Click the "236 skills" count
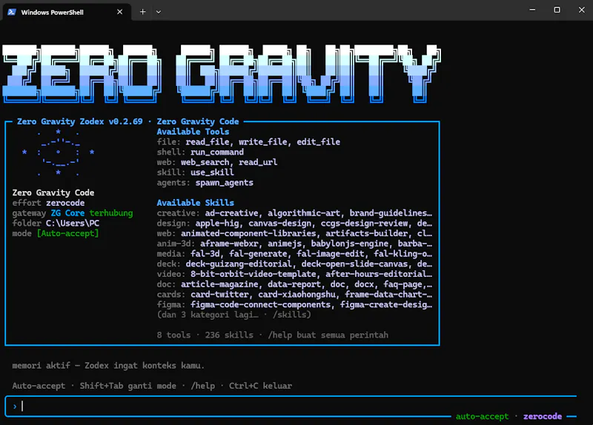Image resolution: width=593 pixels, height=425 pixels. 229,335
